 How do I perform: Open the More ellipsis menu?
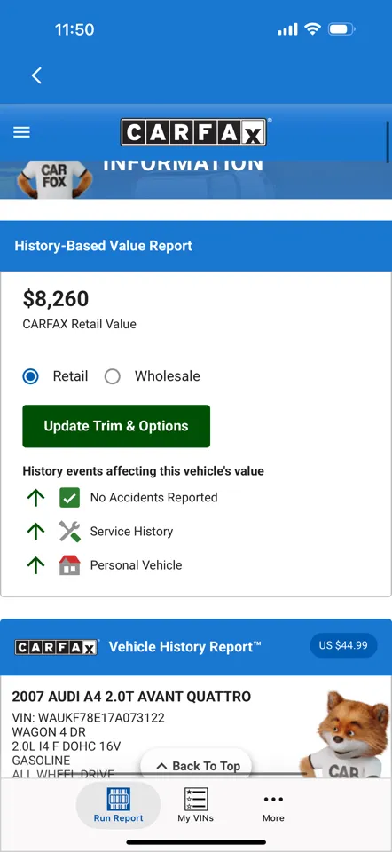pos(273,800)
